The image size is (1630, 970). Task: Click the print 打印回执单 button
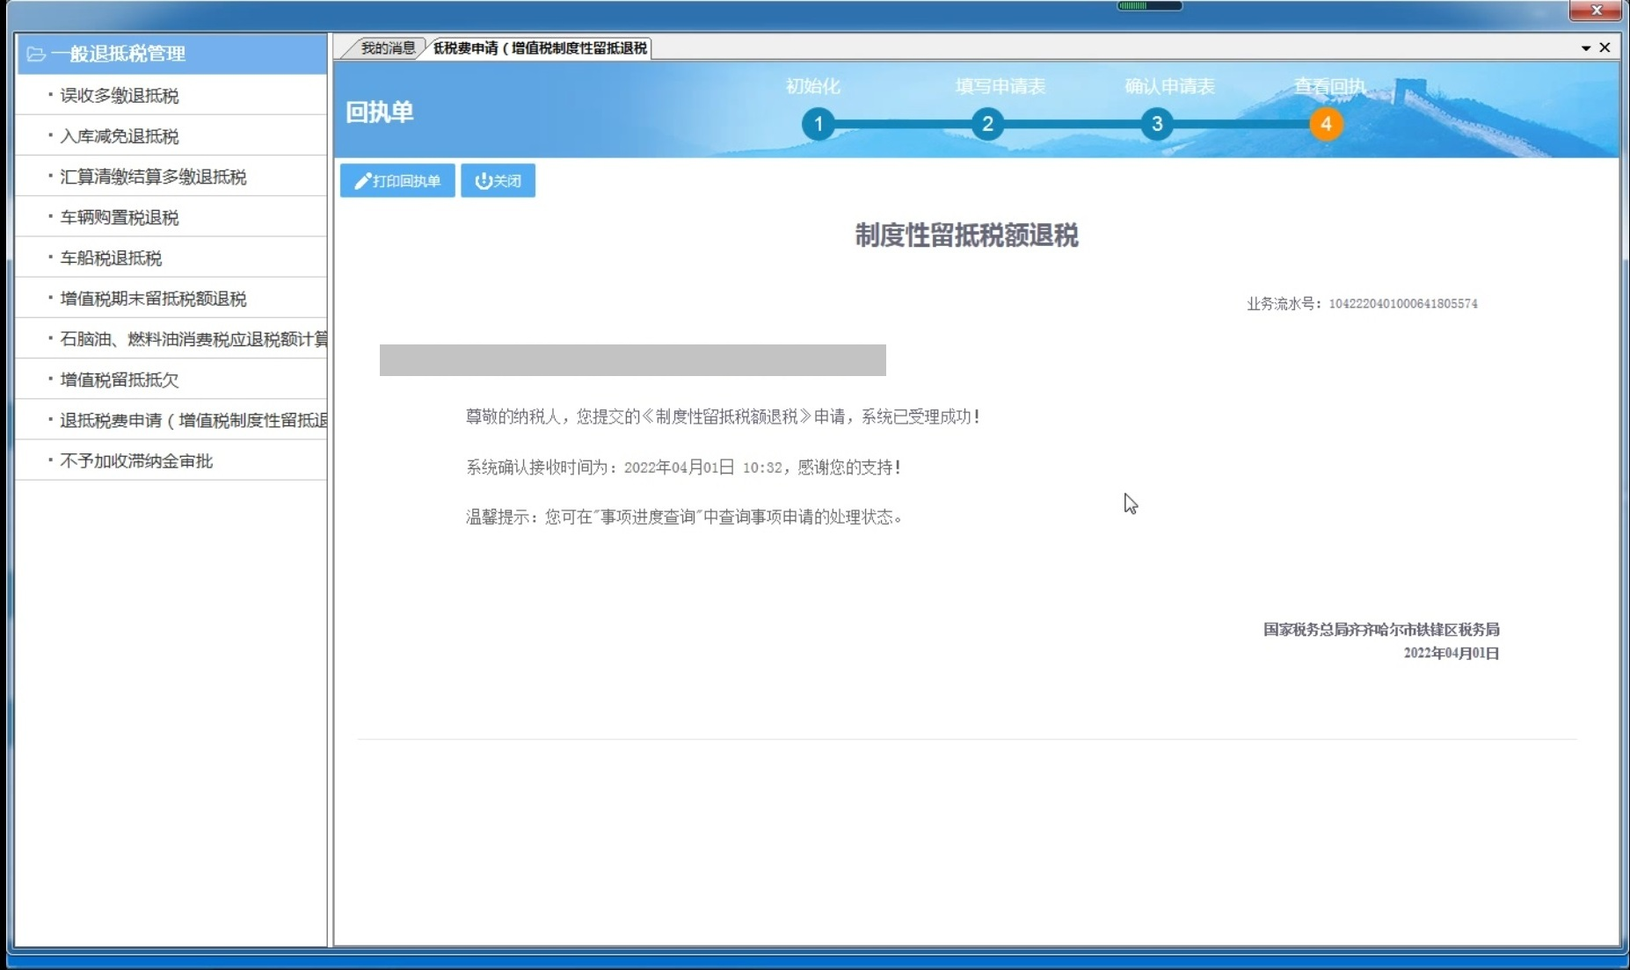tap(397, 181)
